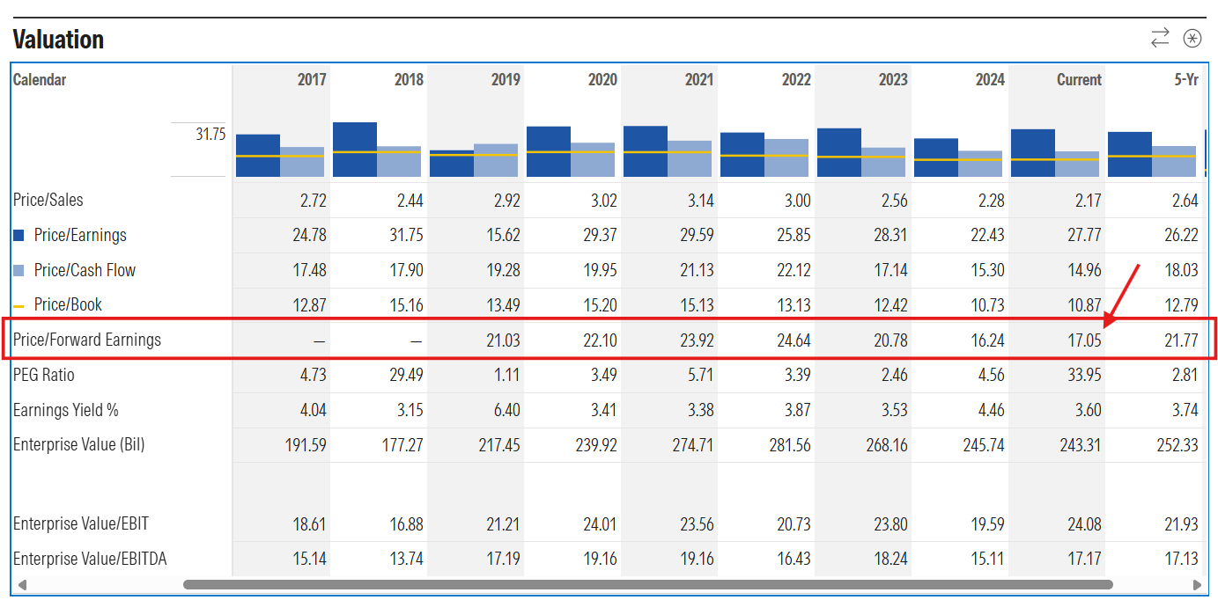Click the swap arrows icon beside Valuation
The width and height of the screenshot is (1218, 600).
(x=1160, y=38)
